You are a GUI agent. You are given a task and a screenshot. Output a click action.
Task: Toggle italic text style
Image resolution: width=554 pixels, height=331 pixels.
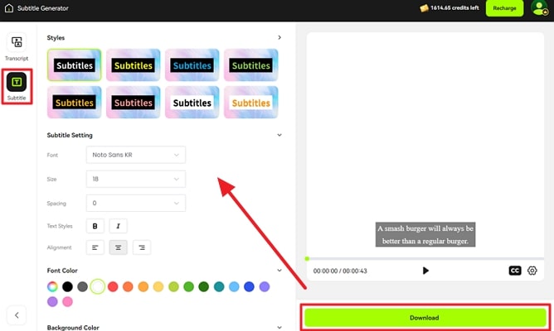[118, 225]
